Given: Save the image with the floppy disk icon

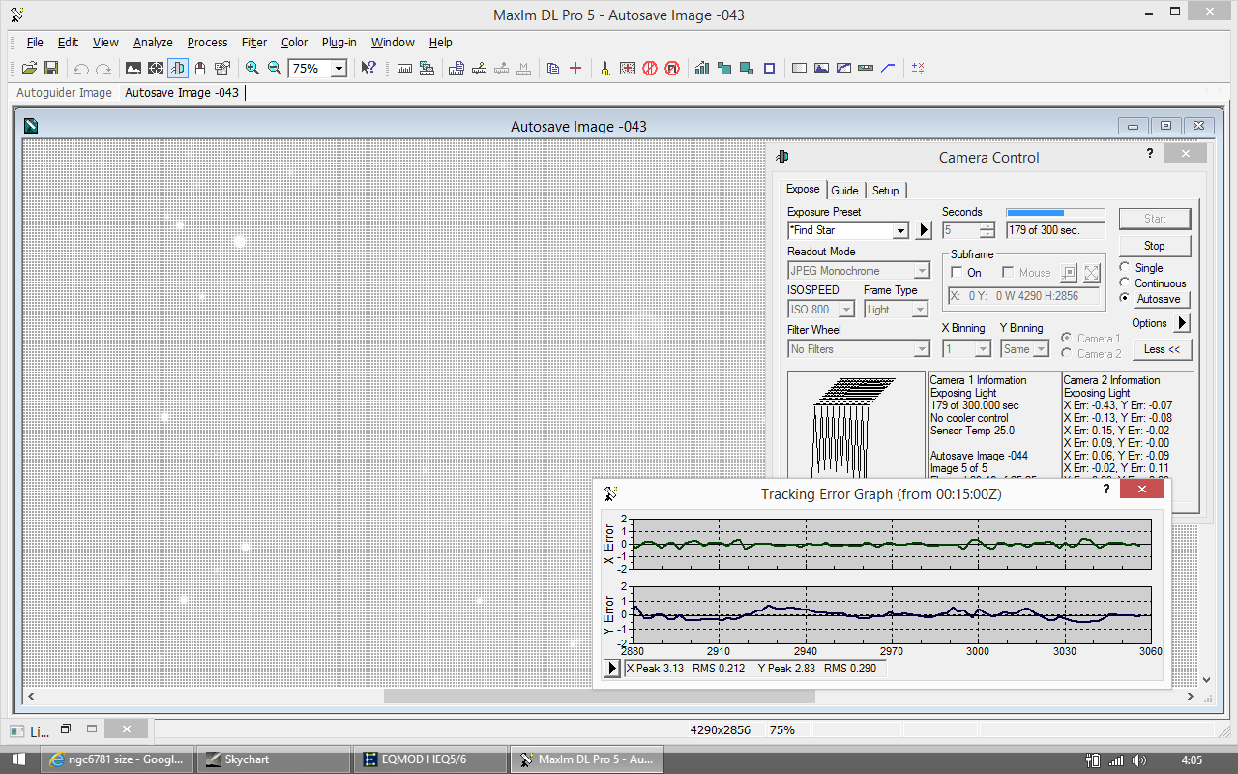Looking at the screenshot, I should coord(51,68).
